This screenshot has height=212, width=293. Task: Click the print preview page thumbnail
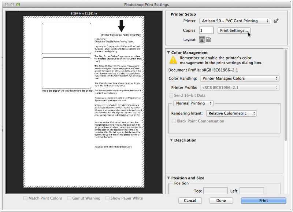pyautogui.click(x=84, y=102)
